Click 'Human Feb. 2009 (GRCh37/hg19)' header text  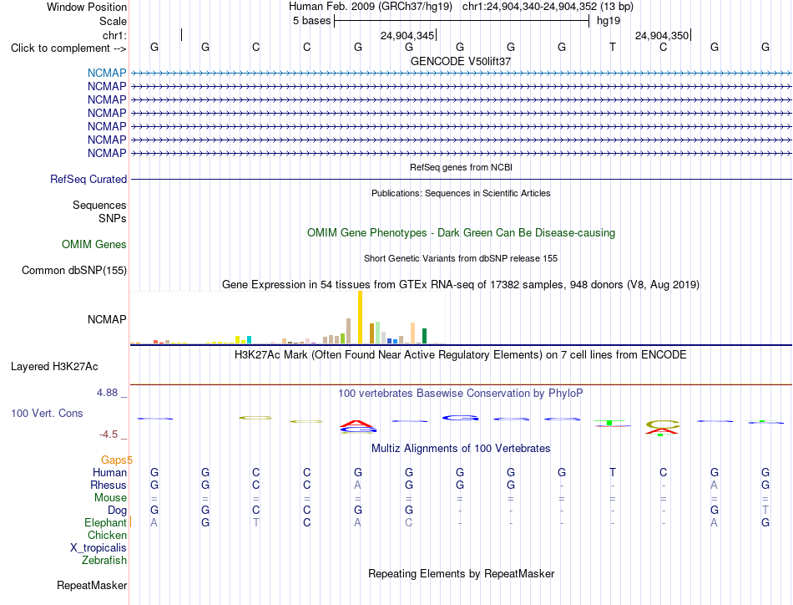pyautogui.click(x=370, y=7)
